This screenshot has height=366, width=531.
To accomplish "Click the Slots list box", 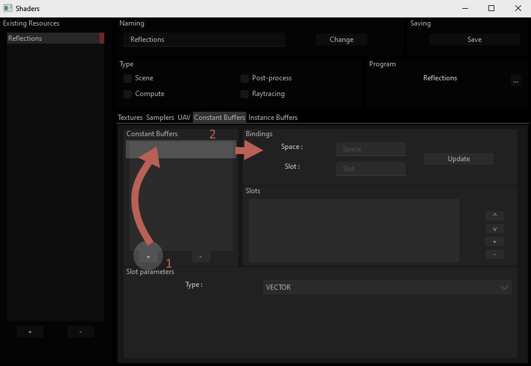I will pos(354,230).
